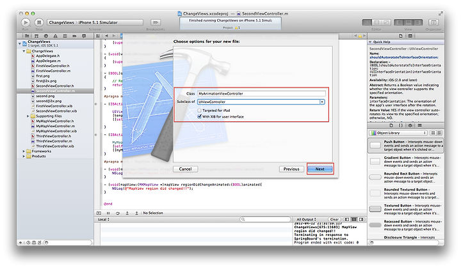The height and width of the screenshot is (269, 461).
Task: Select the Assistant editor button
Action: [x=376, y=22]
